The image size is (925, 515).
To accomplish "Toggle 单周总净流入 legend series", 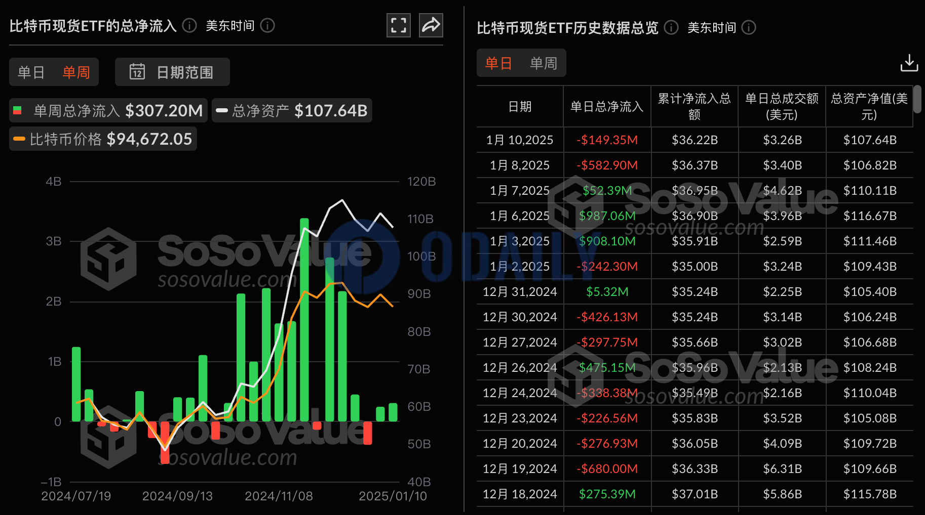I will tap(108, 110).
